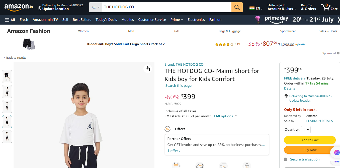Select the first product thumbnail
This screenshot has width=340, height=168.
(x=7, y=76)
